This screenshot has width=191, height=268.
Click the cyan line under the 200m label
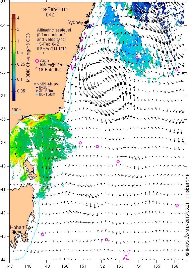point(16,113)
